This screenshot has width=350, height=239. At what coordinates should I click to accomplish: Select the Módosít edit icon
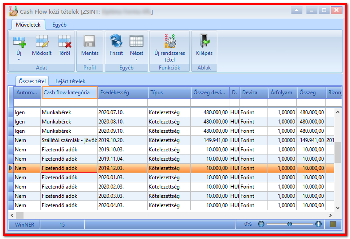[42, 42]
